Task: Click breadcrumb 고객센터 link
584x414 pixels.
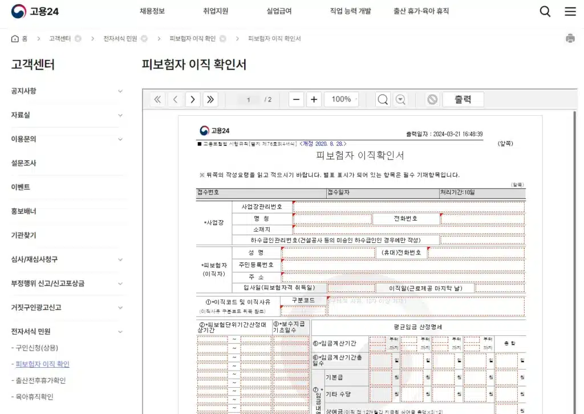Action: (60, 38)
